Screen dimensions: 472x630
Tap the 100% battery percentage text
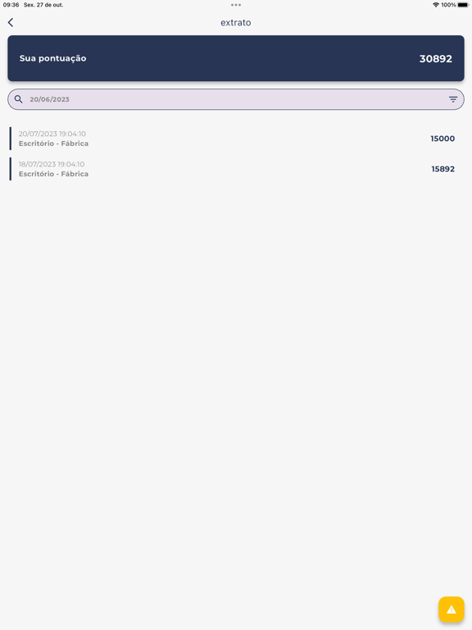[x=448, y=5]
